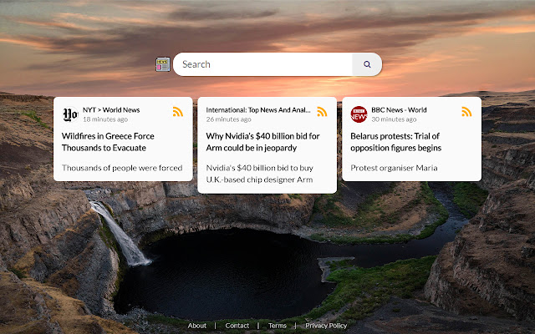Click the RSS icon on NYT World News card
This screenshot has height=334, width=535.
click(178, 112)
